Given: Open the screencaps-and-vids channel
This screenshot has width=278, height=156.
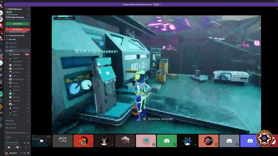Looking at the screenshot, I should [x=17, y=36].
